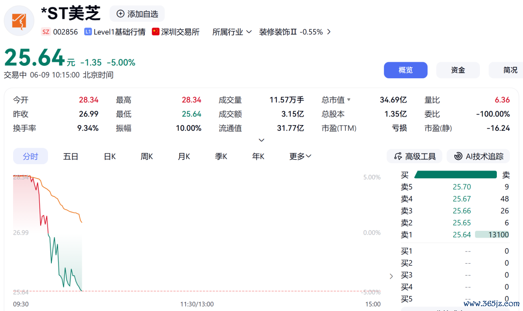
Task: Click the 总市值 value 34.69亿
Action: 393,100
